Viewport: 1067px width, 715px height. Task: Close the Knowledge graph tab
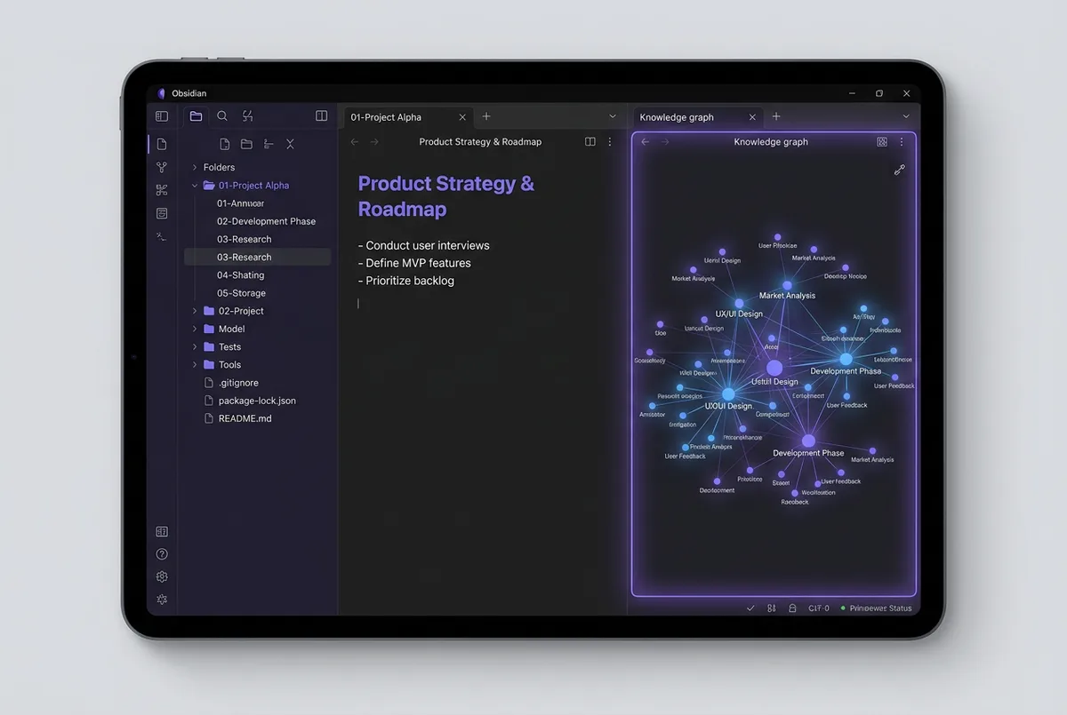(x=752, y=117)
